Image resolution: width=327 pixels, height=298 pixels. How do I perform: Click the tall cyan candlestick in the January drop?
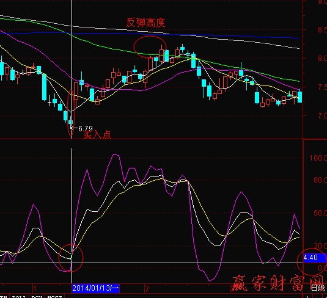click(x=44, y=87)
